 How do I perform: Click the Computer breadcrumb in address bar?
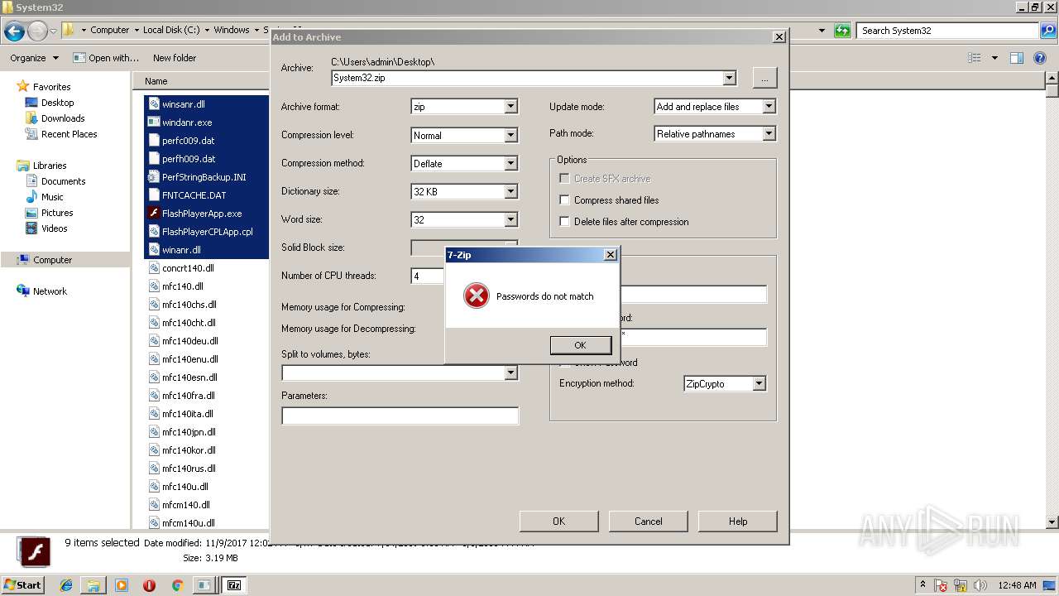coord(110,30)
